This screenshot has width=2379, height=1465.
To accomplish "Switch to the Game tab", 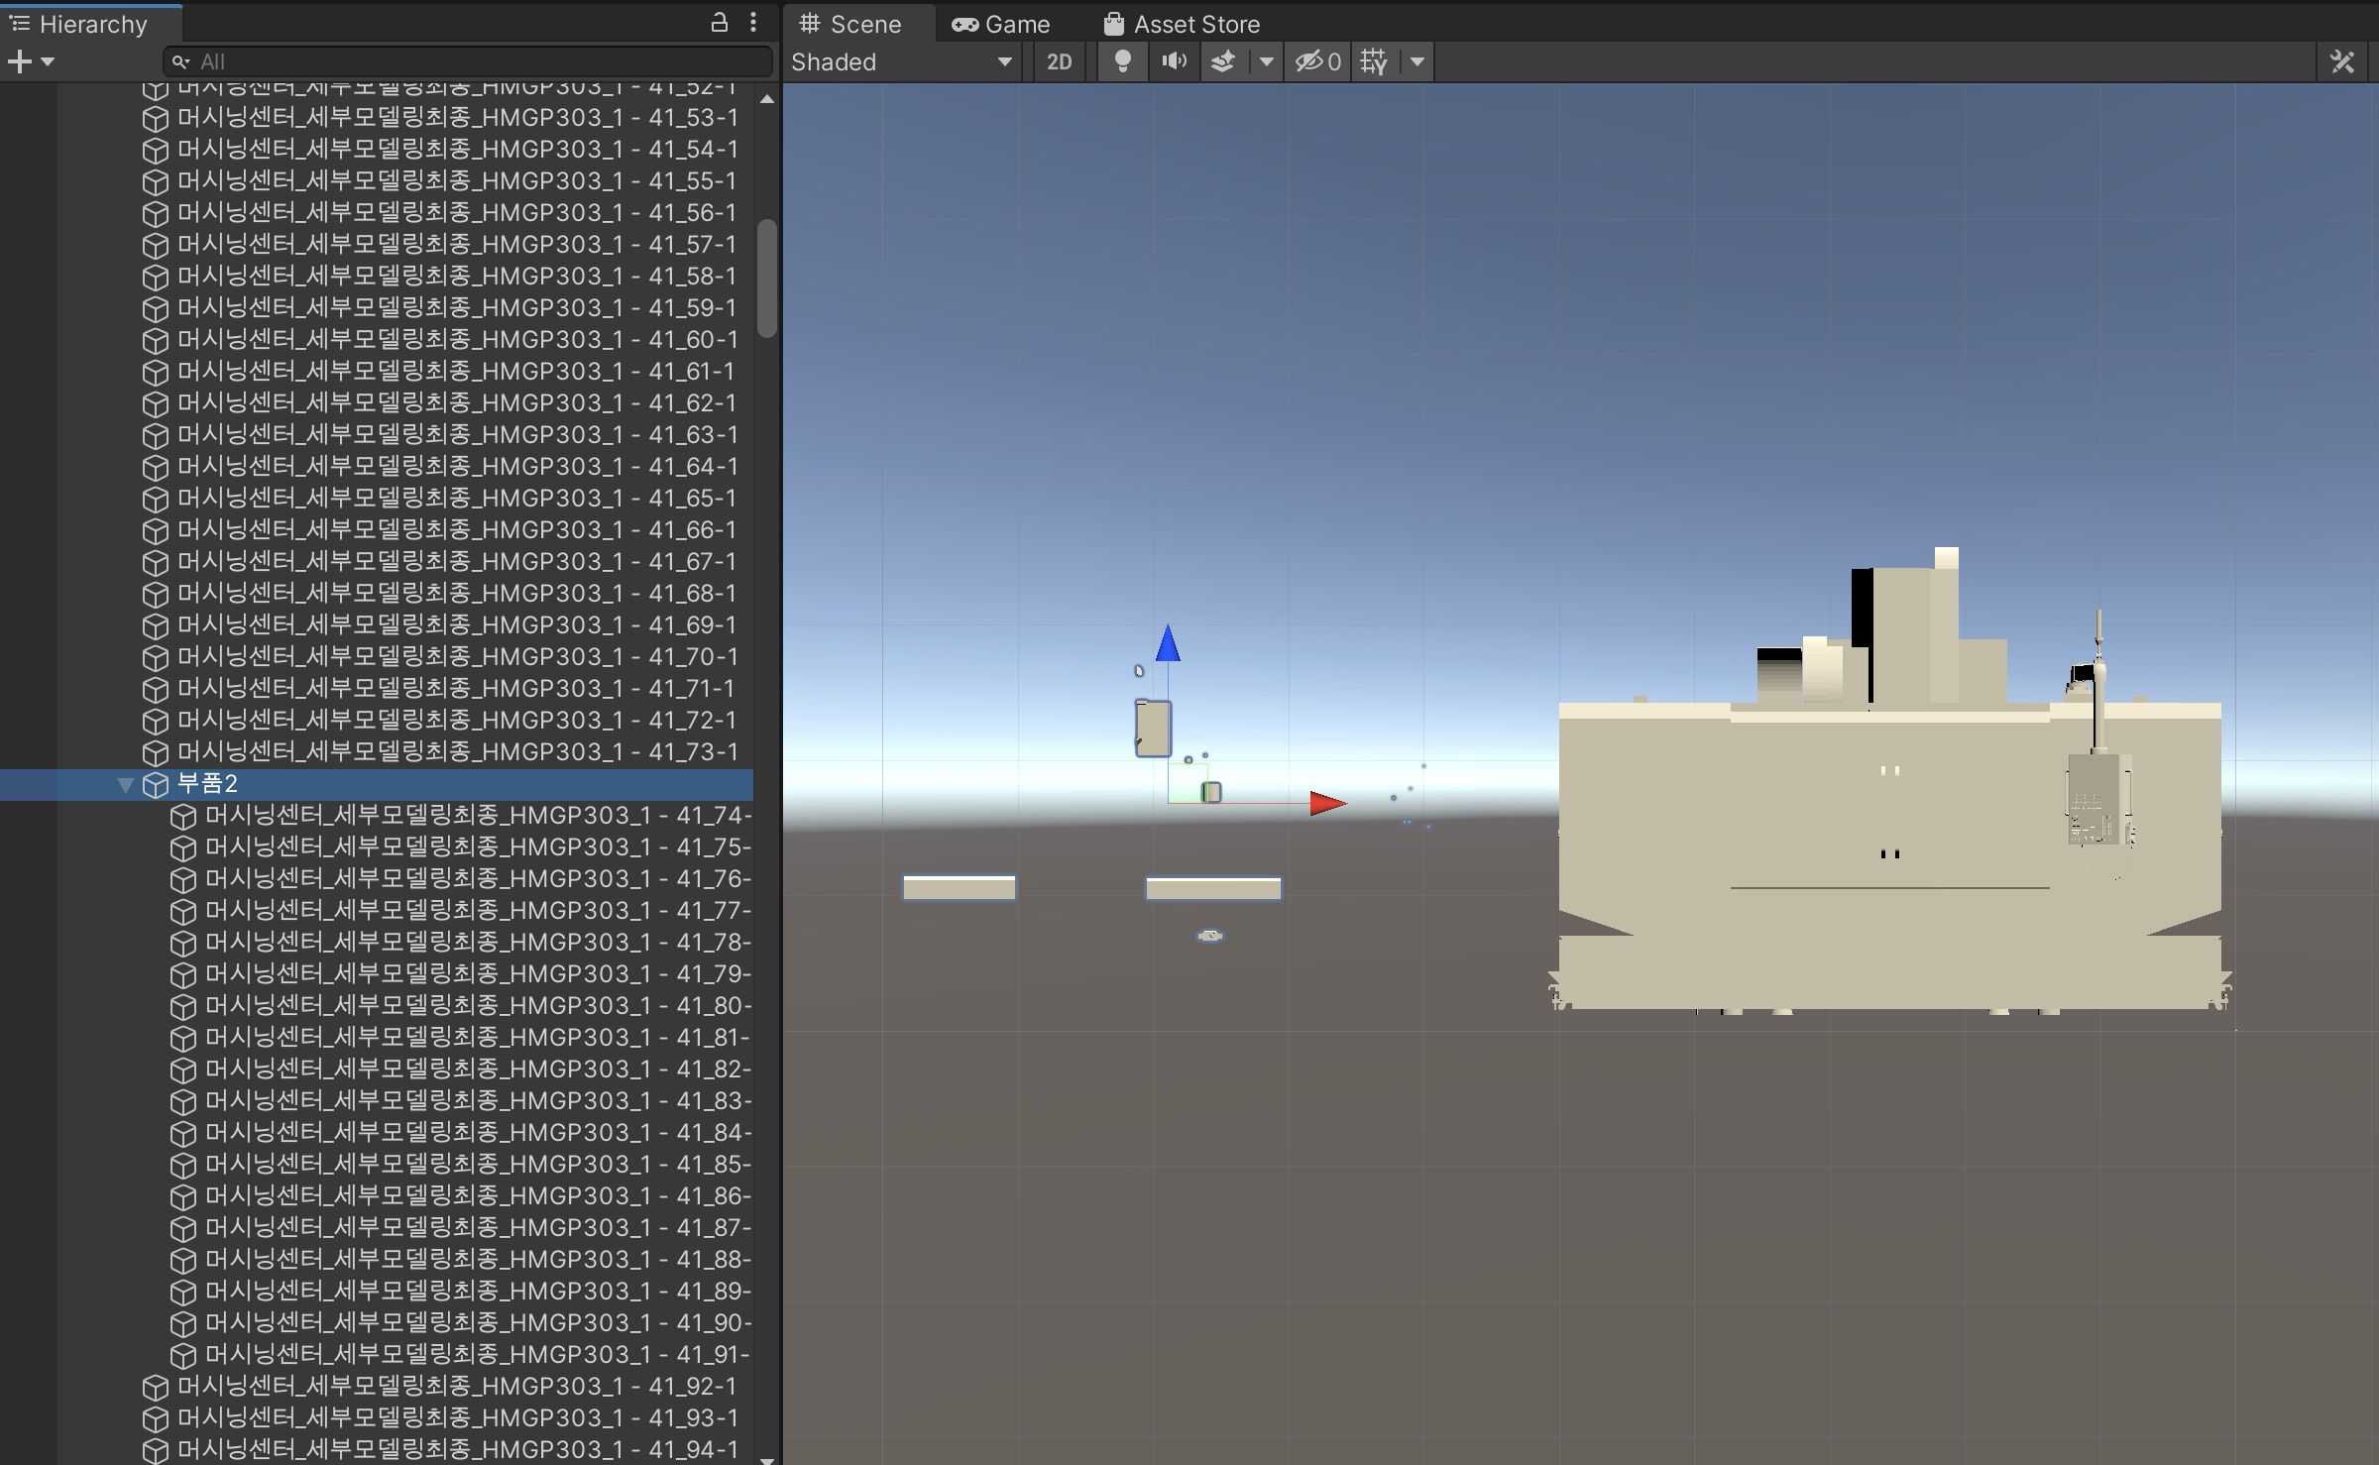I will 1001,24.
